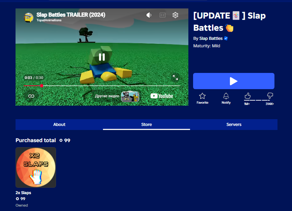Click the Robux icon in 2x Slaps price
Viewport: 292px width, 211px height.
[17, 199]
